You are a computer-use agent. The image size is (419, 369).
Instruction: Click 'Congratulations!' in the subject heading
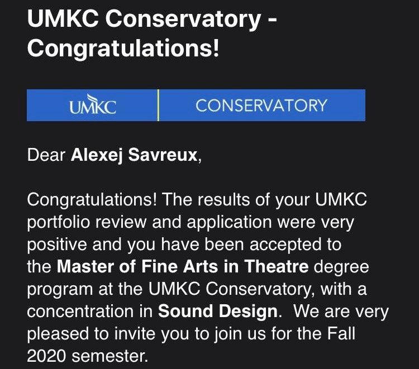pyautogui.click(x=123, y=48)
